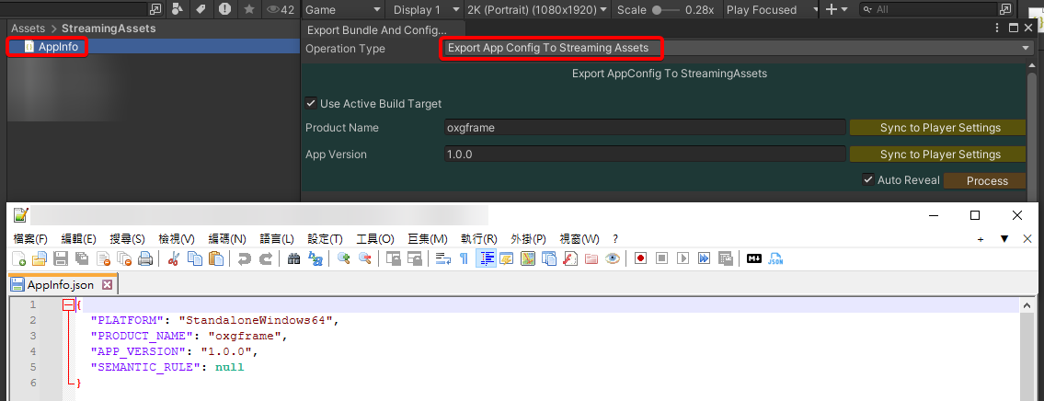Click the Zoom In magnifier icon
The image size is (1044, 401).
tap(344, 259)
